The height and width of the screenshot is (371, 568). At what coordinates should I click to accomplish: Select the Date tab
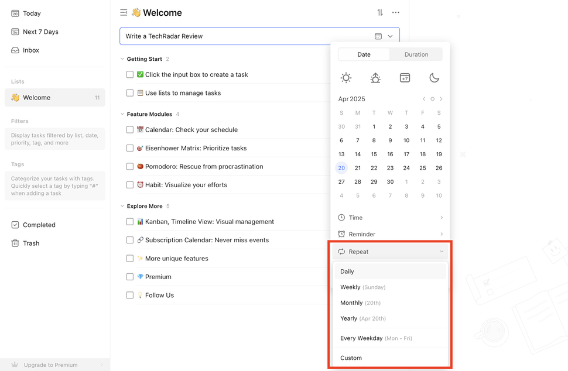(x=363, y=54)
